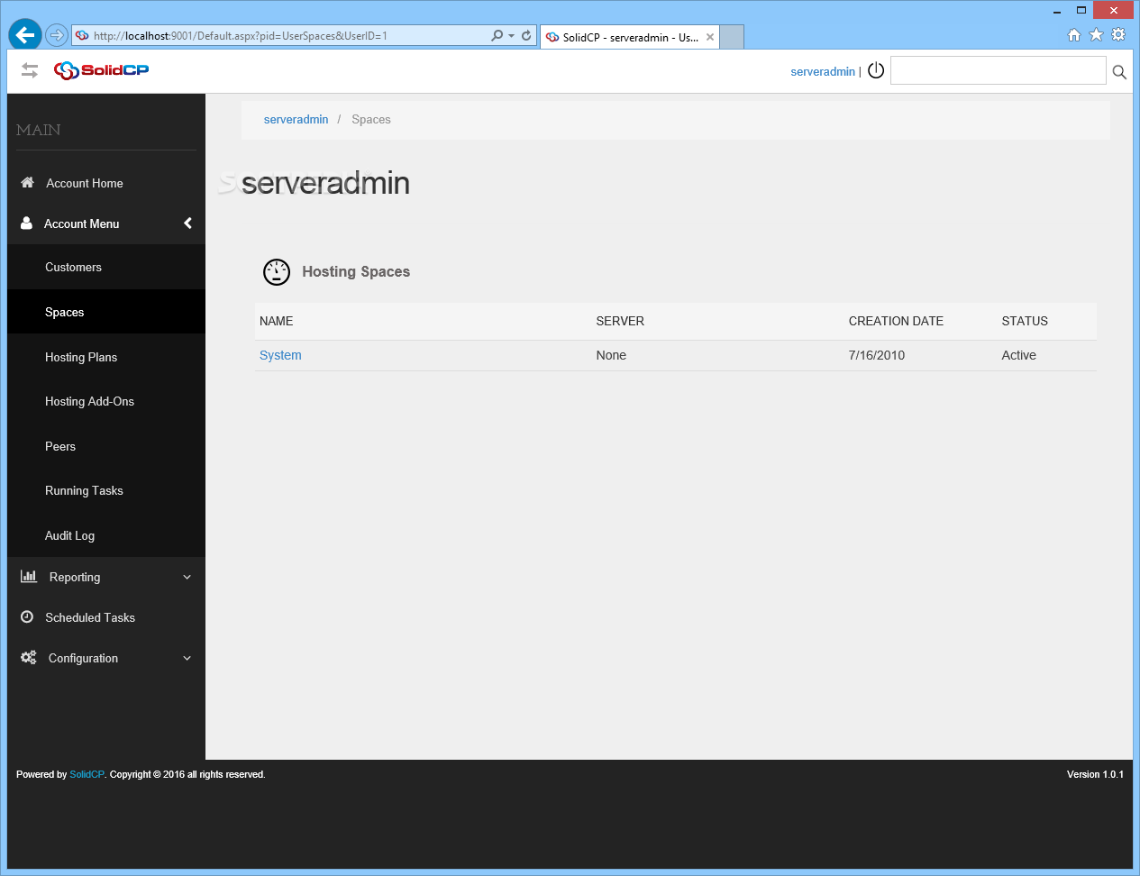
Task: Click the SERVER column header
Action: [x=620, y=321]
